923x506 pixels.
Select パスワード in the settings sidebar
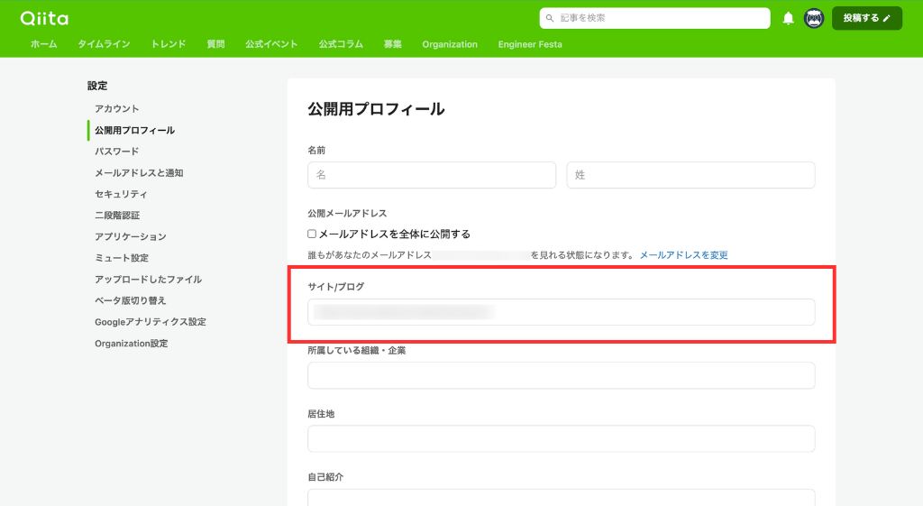click(x=116, y=152)
